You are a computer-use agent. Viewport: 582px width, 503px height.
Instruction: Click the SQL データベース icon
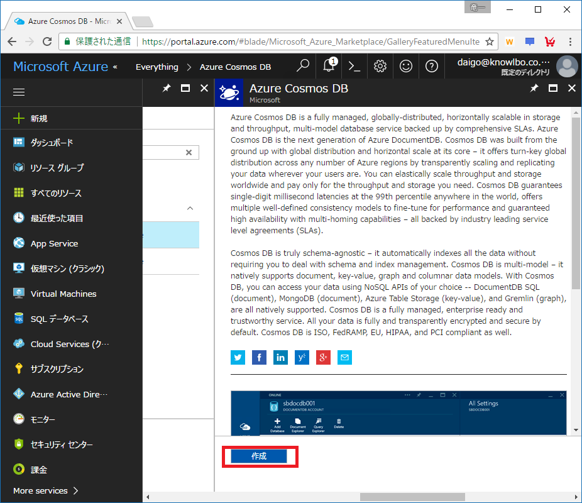click(x=19, y=319)
